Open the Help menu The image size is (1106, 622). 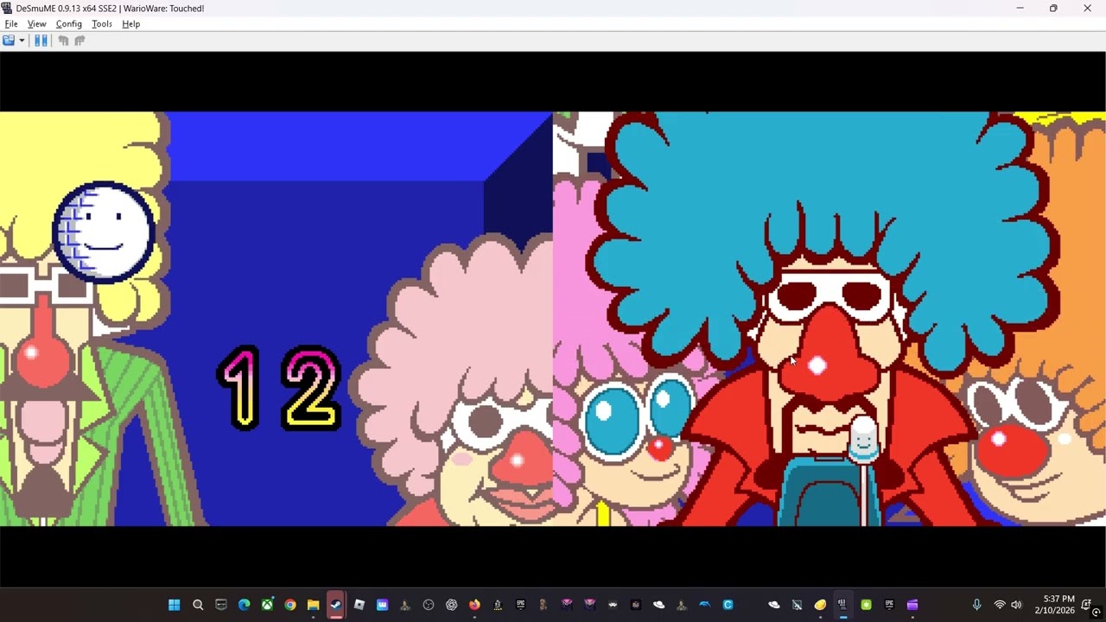(x=131, y=24)
